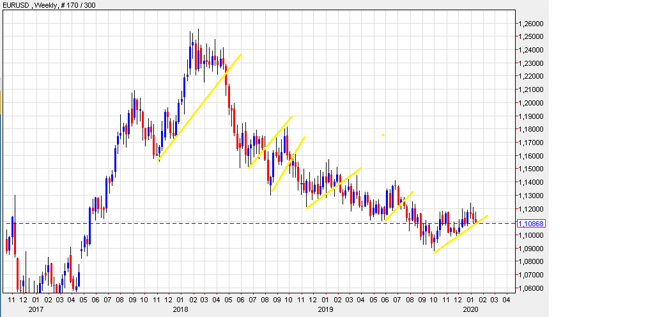Viewport: 655px width, 317px height.
Task: Select the short yellow trendline in mid-2019
Action: 399,206
